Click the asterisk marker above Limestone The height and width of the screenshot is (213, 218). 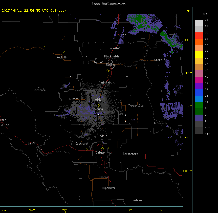pos(39,87)
